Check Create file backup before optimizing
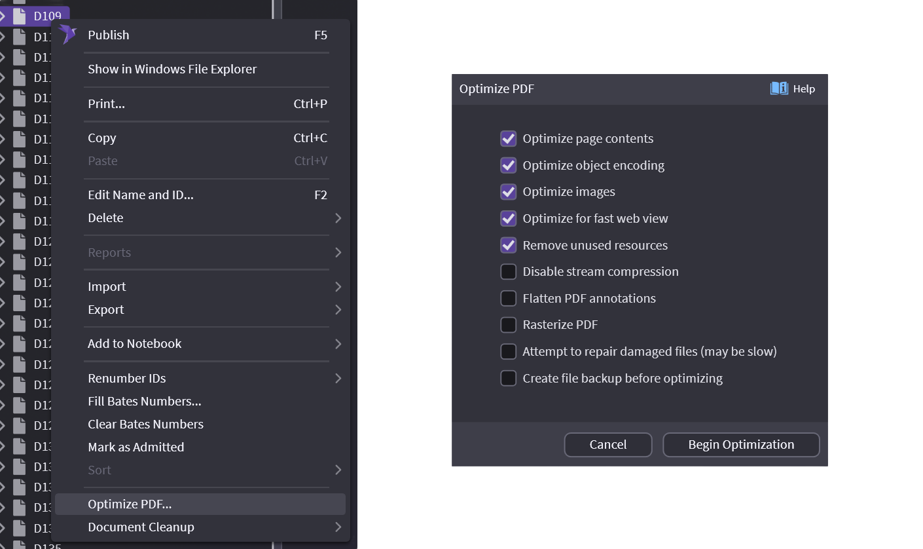923x549 pixels. click(509, 378)
